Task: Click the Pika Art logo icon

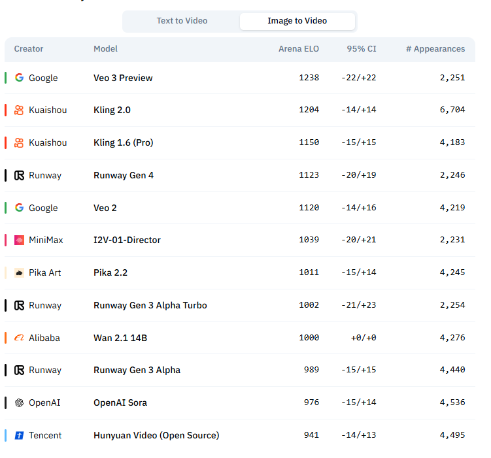Action: click(x=19, y=273)
